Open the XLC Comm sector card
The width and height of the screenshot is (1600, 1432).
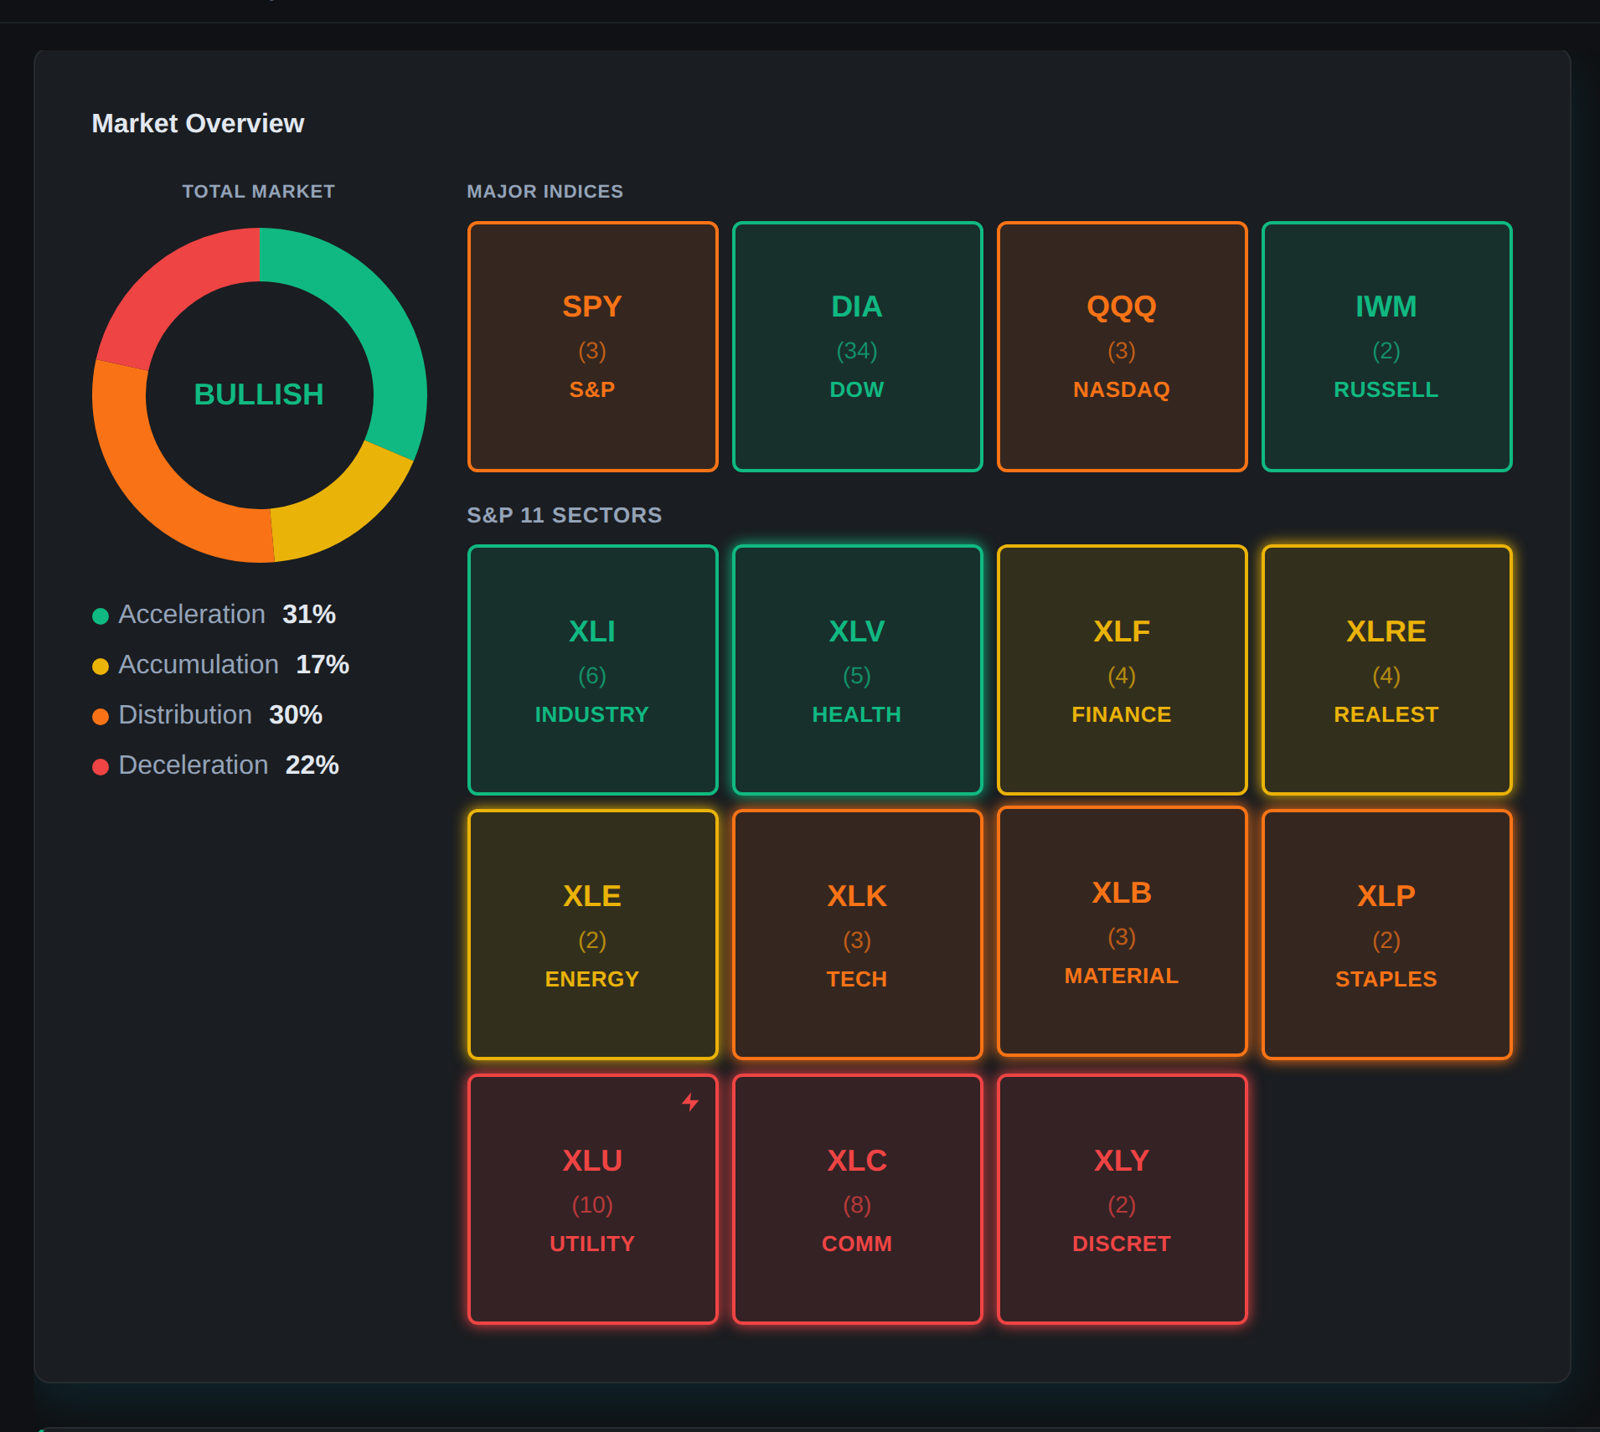tap(857, 1199)
